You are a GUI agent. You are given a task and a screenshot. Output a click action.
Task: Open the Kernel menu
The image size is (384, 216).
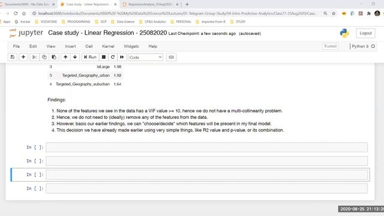pos(108,46)
